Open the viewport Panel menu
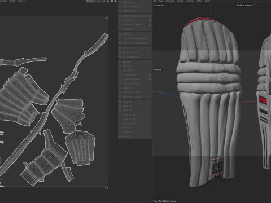 click(207, 1)
